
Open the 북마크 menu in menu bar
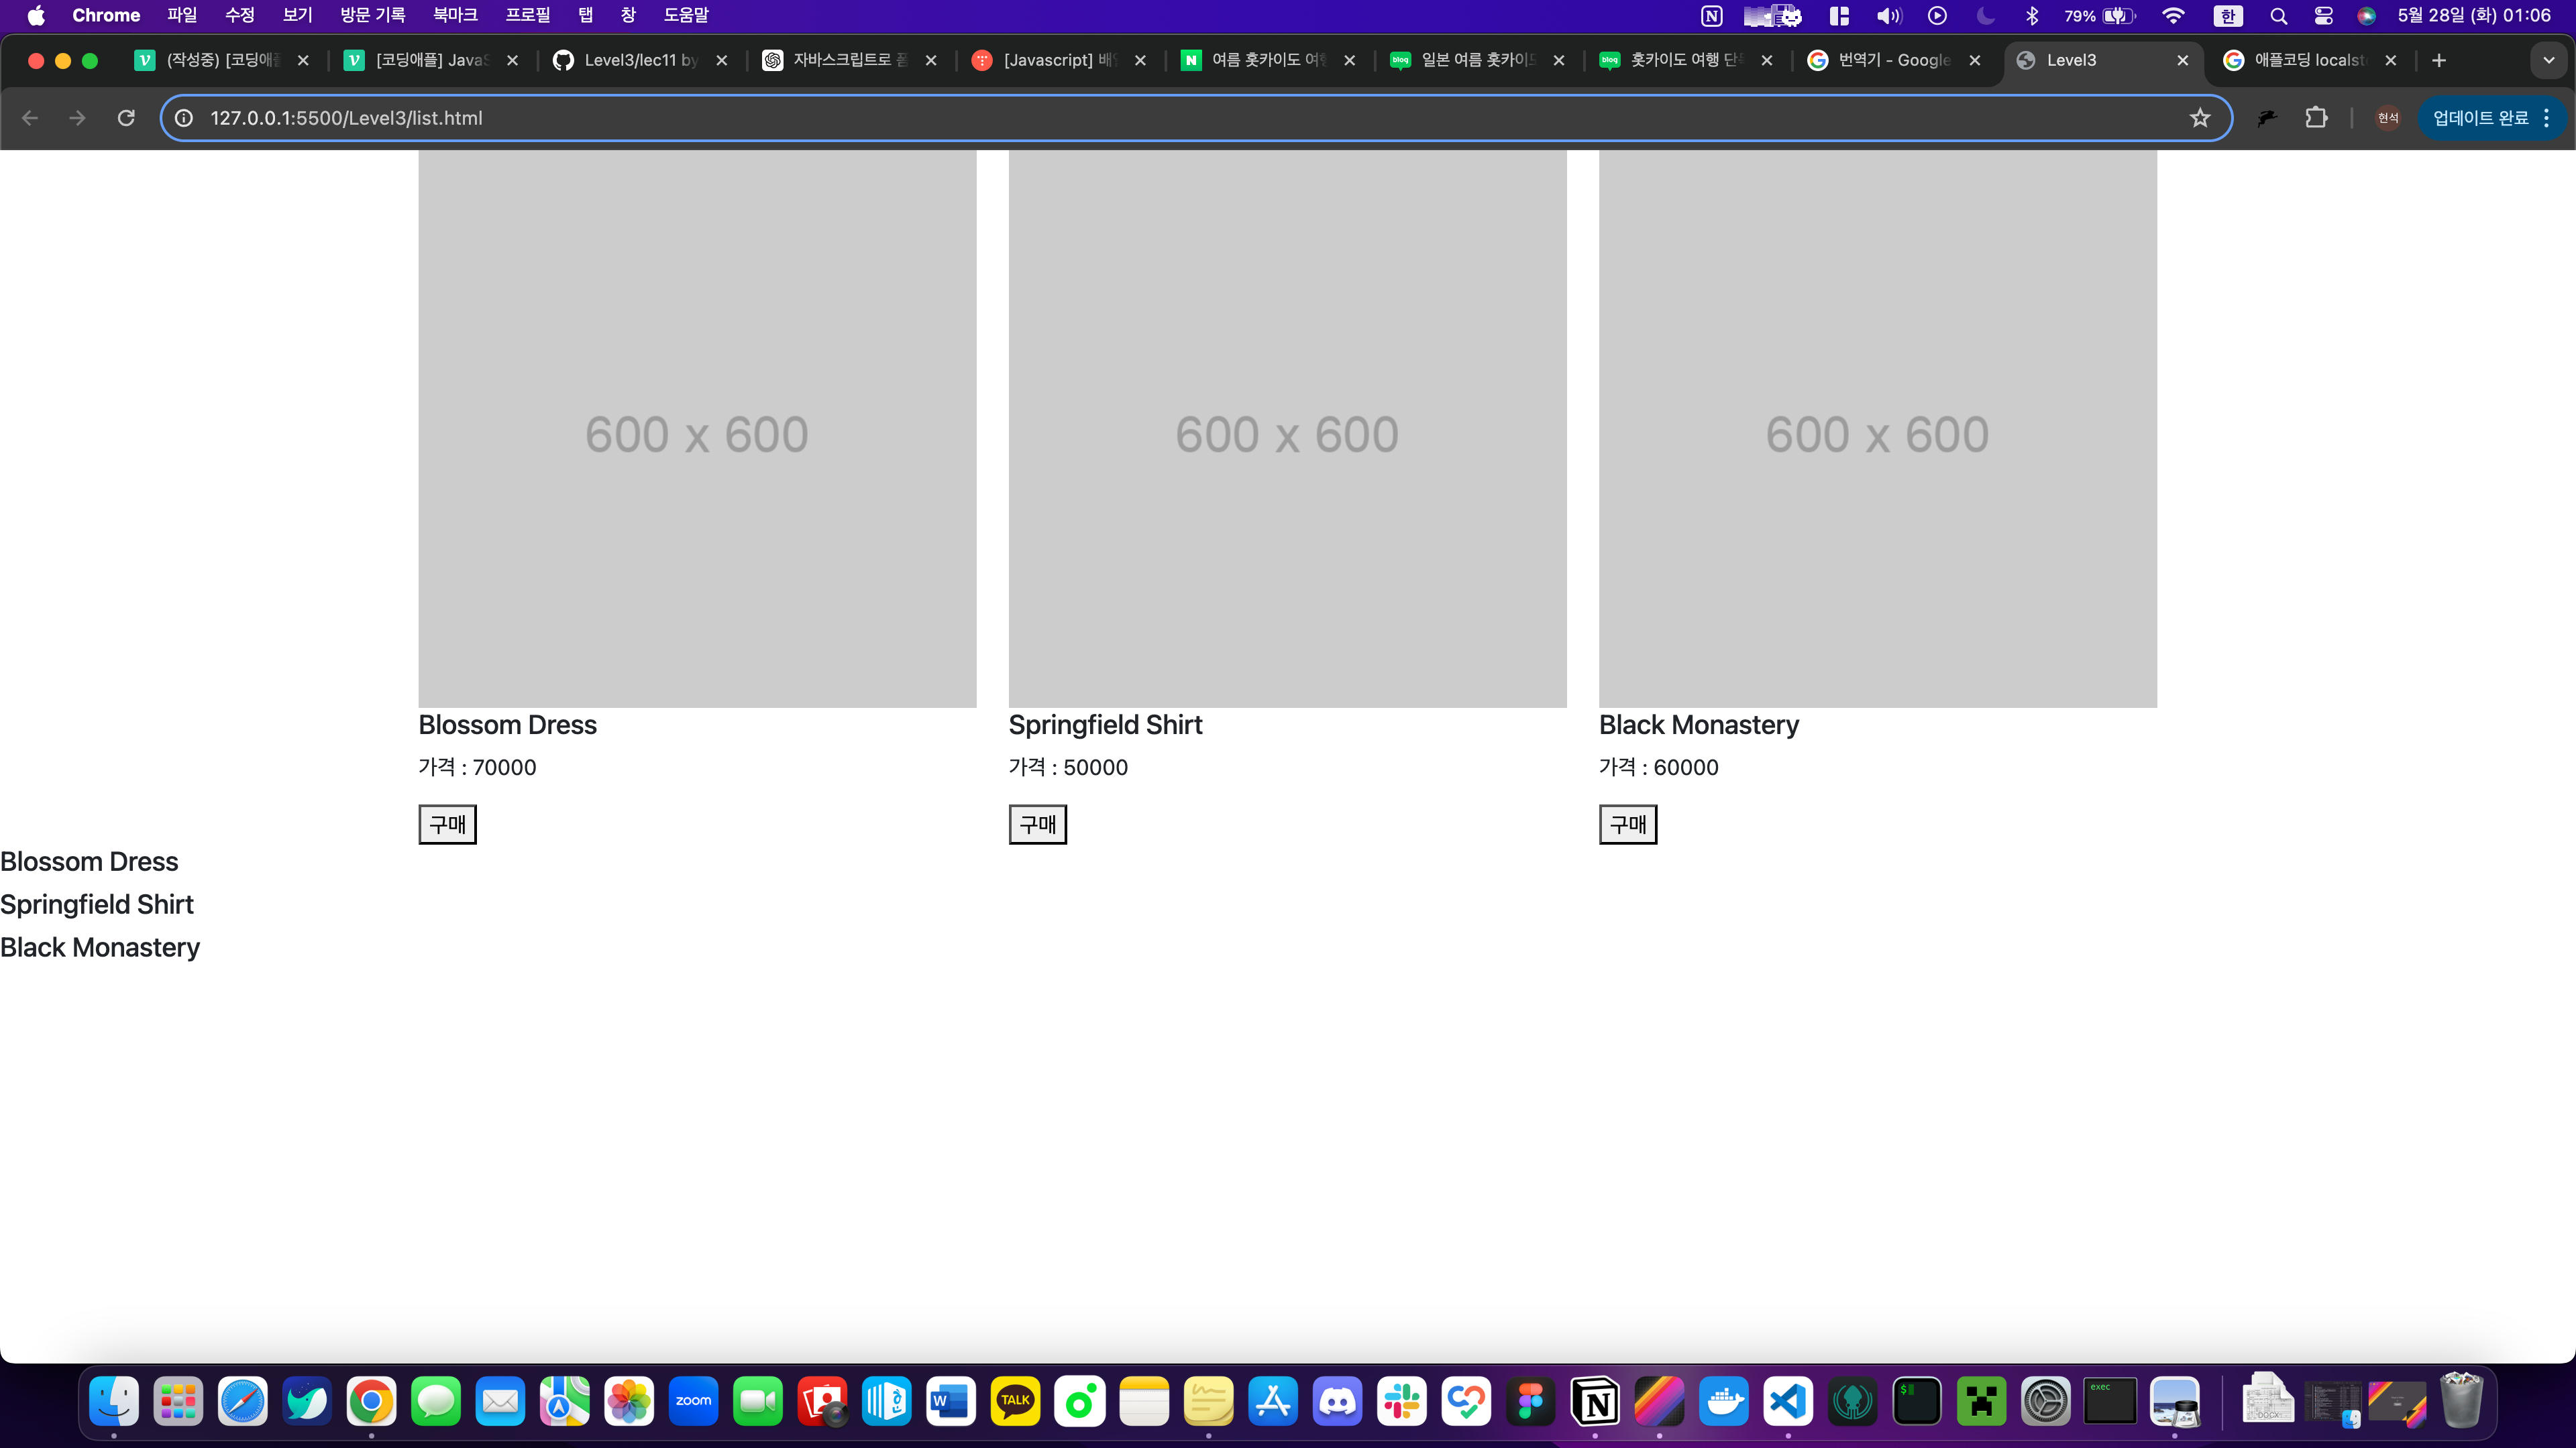pos(454,15)
